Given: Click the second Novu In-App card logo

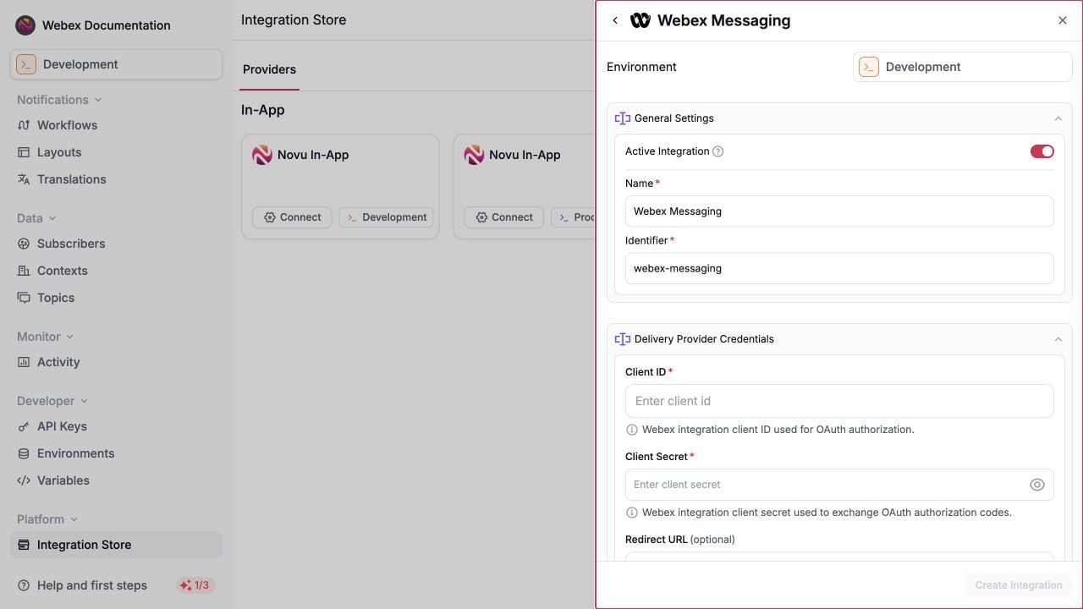Looking at the screenshot, I should point(474,155).
